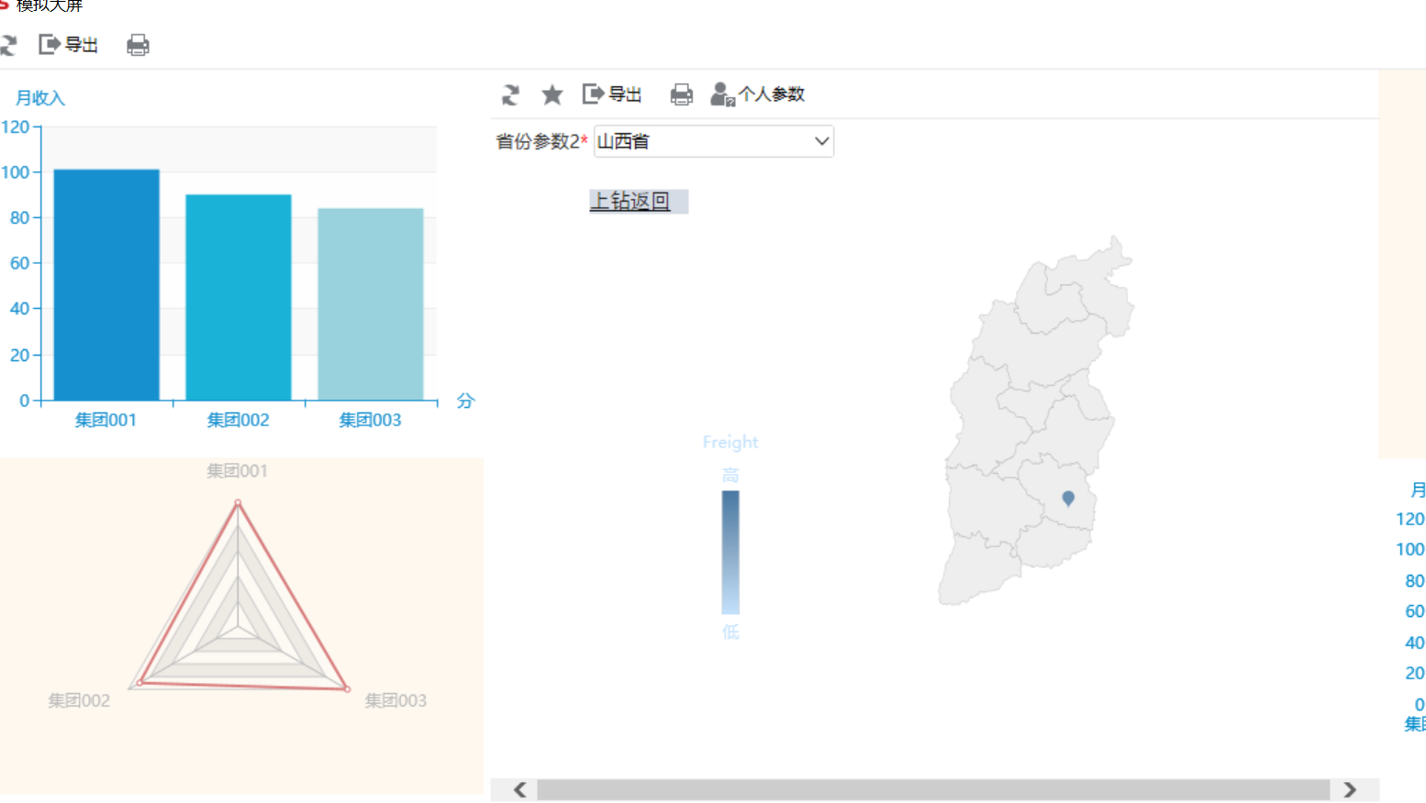Open 个人参数 personal parameters
The width and height of the screenshot is (1426, 803).
758,93
